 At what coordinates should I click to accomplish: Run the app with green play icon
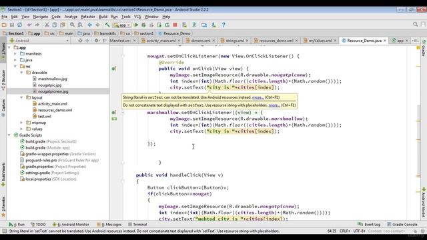136,25
